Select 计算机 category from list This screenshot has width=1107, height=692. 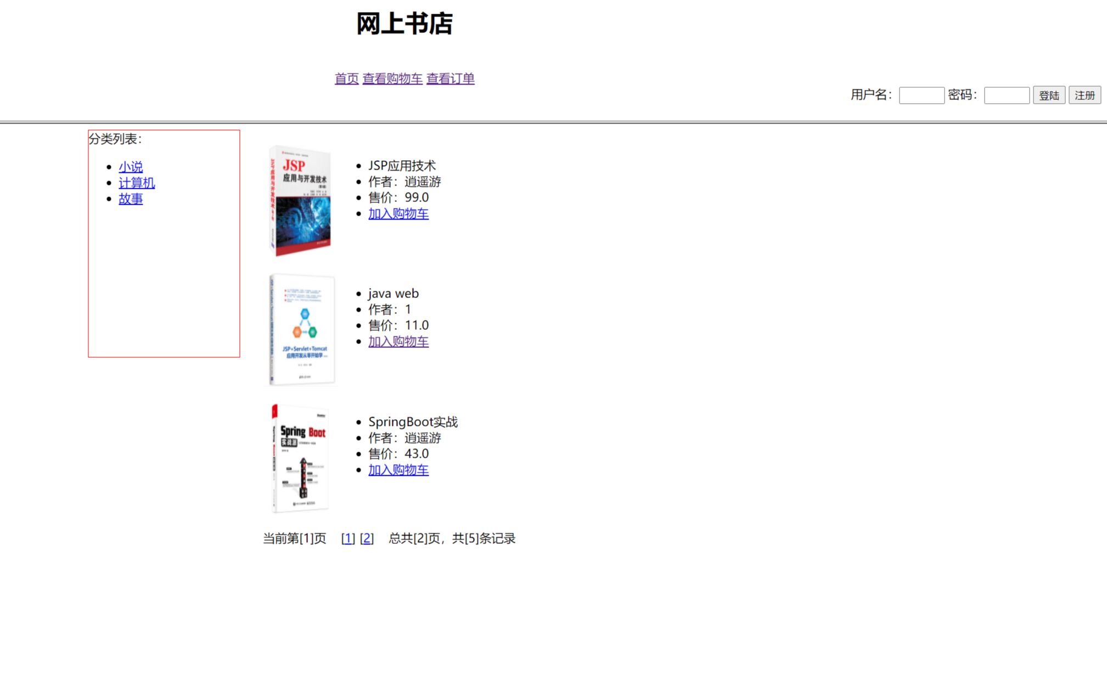(137, 183)
